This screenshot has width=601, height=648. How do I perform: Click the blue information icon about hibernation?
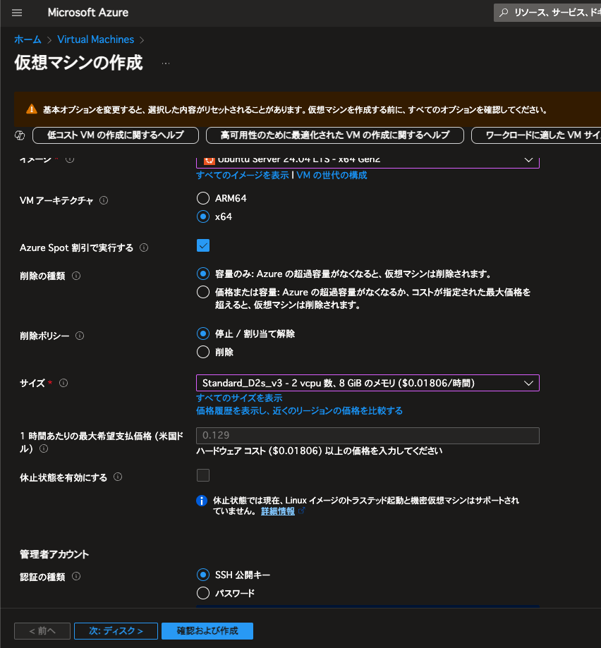click(202, 501)
